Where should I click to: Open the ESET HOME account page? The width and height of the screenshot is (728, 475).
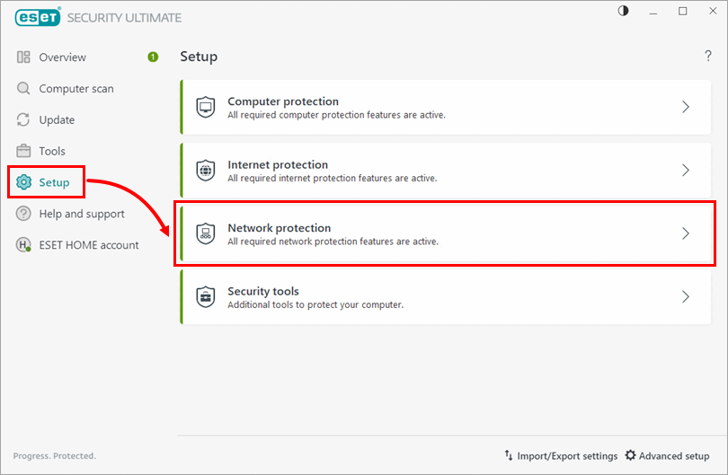(x=88, y=245)
